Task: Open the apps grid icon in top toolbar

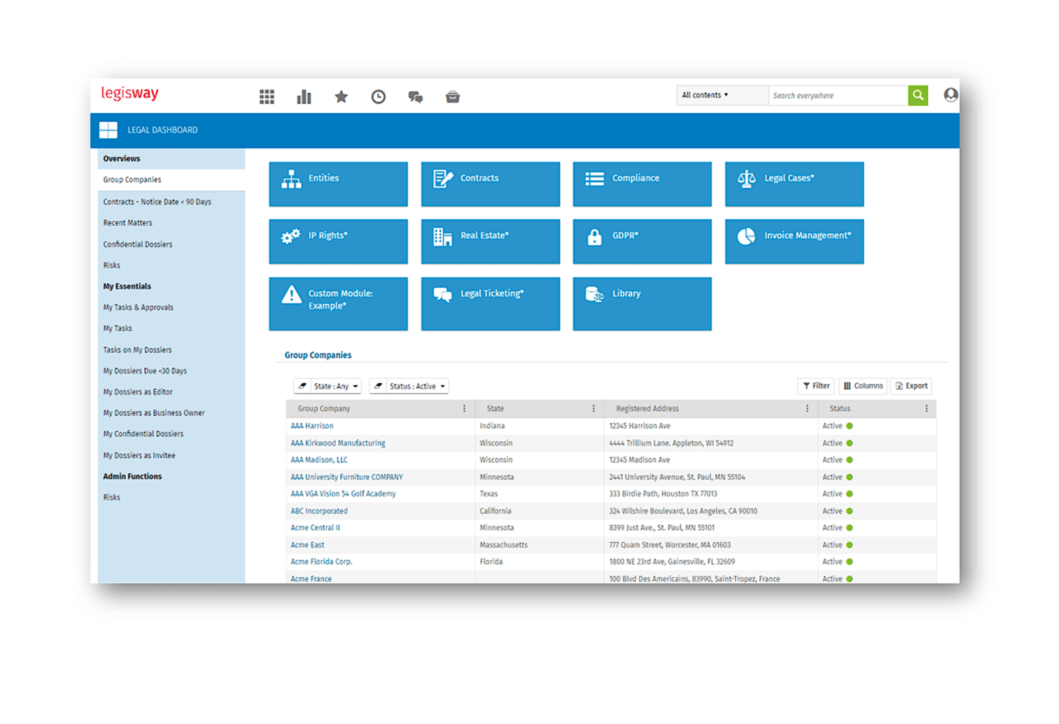Action: 267,97
